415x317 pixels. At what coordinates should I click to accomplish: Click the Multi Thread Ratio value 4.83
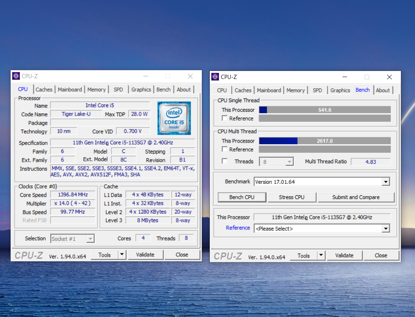(370, 162)
